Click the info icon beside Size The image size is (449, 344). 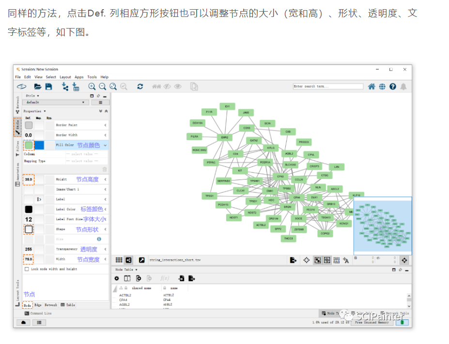[99, 239]
